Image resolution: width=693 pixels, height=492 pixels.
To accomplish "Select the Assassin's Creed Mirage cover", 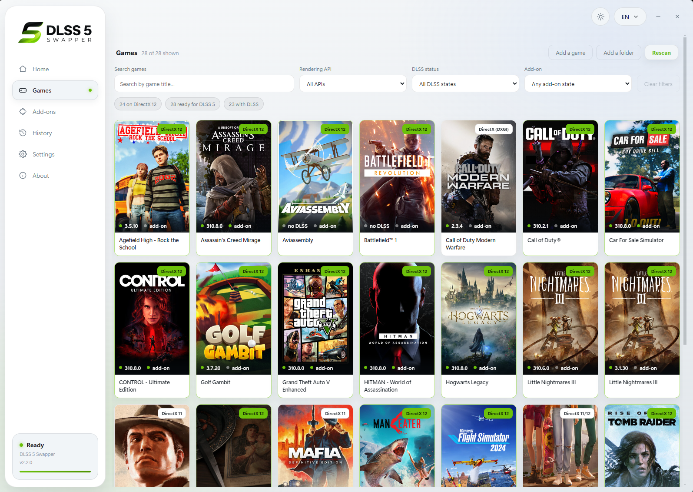I will 234,176.
